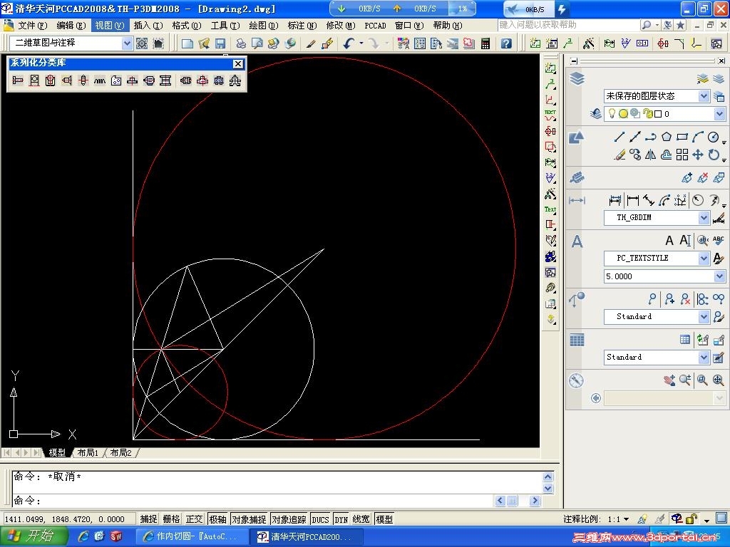Screen dimensions: 730x547
Task: Toggle 对象捕捉 (Object Snap) in status bar
Action: click(x=249, y=519)
